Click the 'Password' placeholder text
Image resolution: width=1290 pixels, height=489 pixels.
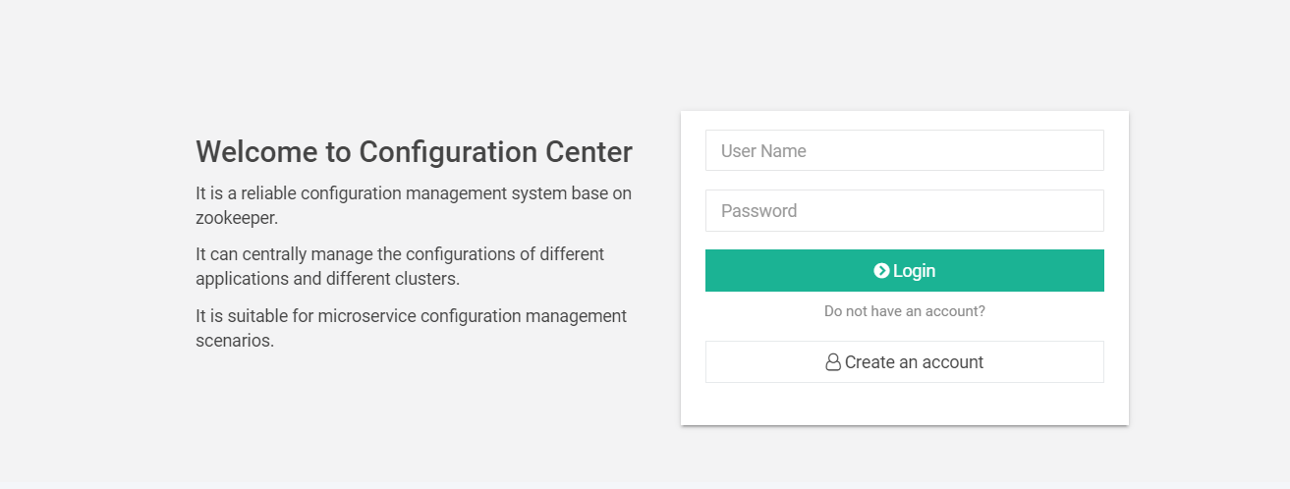point(758,211)
